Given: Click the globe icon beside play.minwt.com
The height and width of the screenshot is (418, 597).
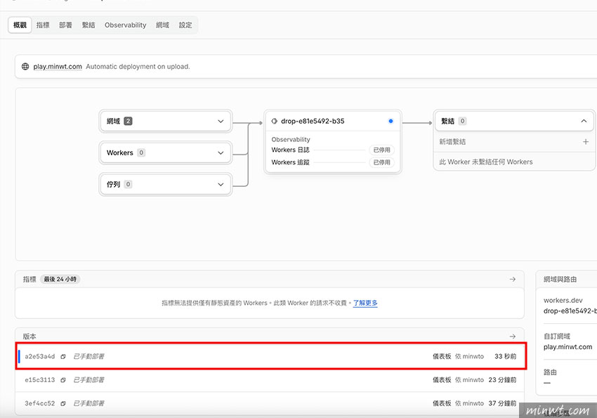Looking at the screenshot, I should pyautogui.click(x=25, y=66).
